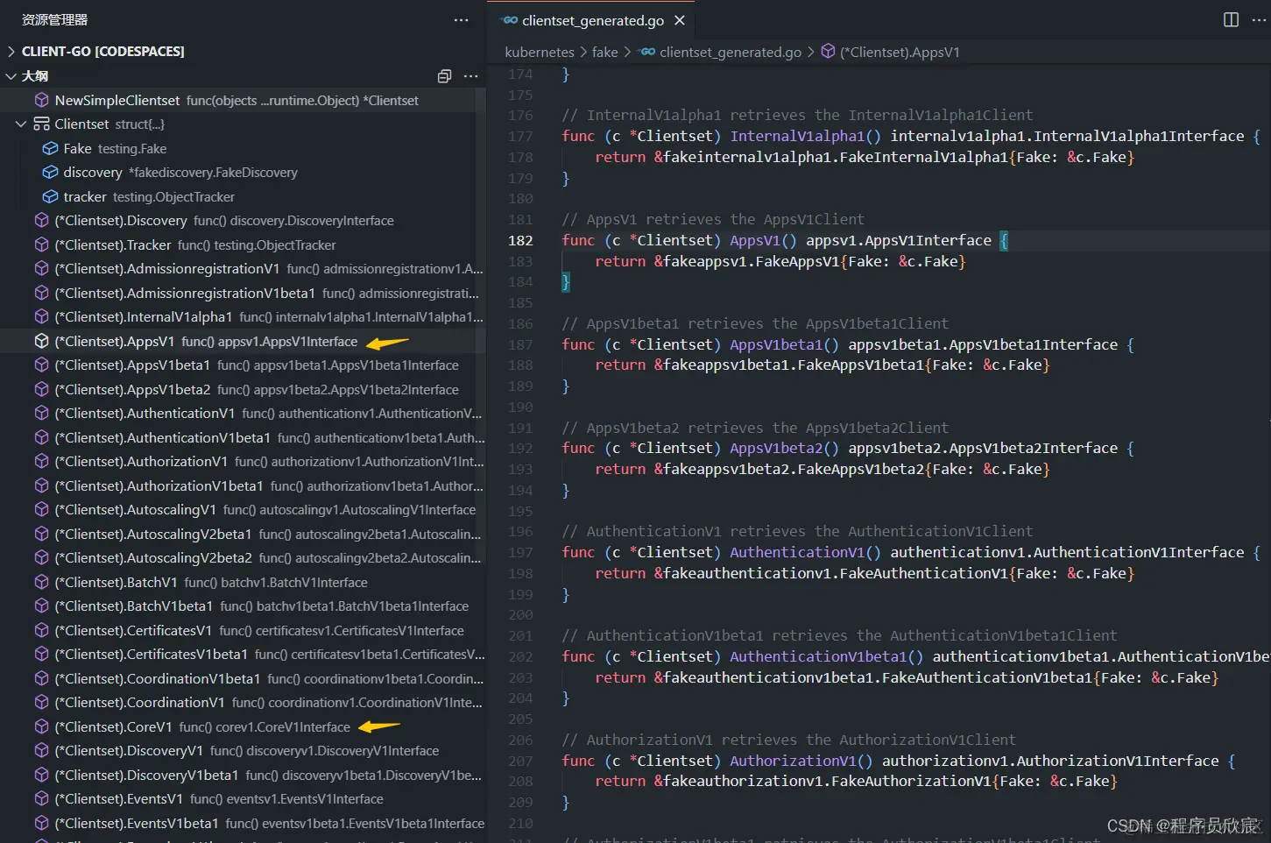Click the editor more actions ellipsis at top right
This screenshot has height=843, width=1271.
tap(1260, 20)
